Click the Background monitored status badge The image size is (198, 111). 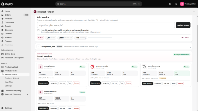tap(182, 55)
